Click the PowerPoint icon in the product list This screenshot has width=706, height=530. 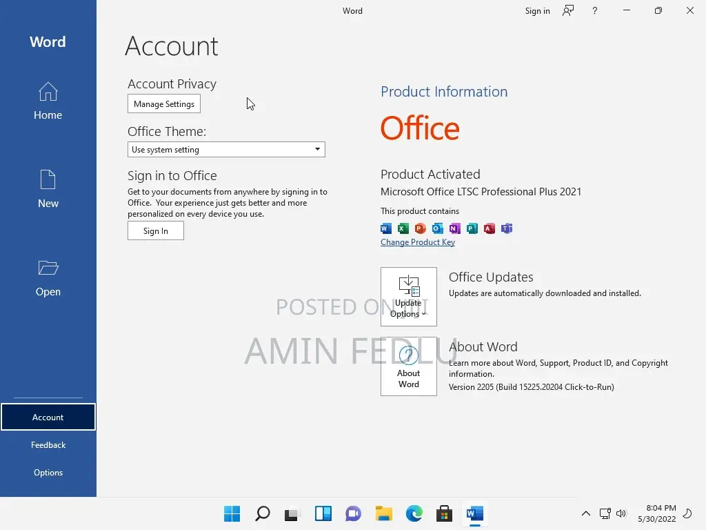(x=420, y=228)
